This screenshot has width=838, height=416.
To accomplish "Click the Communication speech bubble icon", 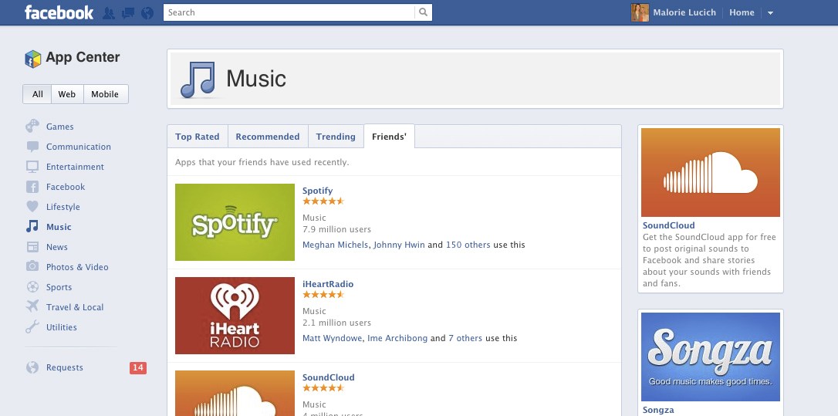I will (x=32, y=147).
